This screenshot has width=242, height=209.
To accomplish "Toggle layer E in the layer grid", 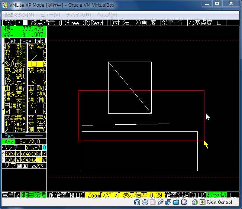I will [x=38, y=160].
